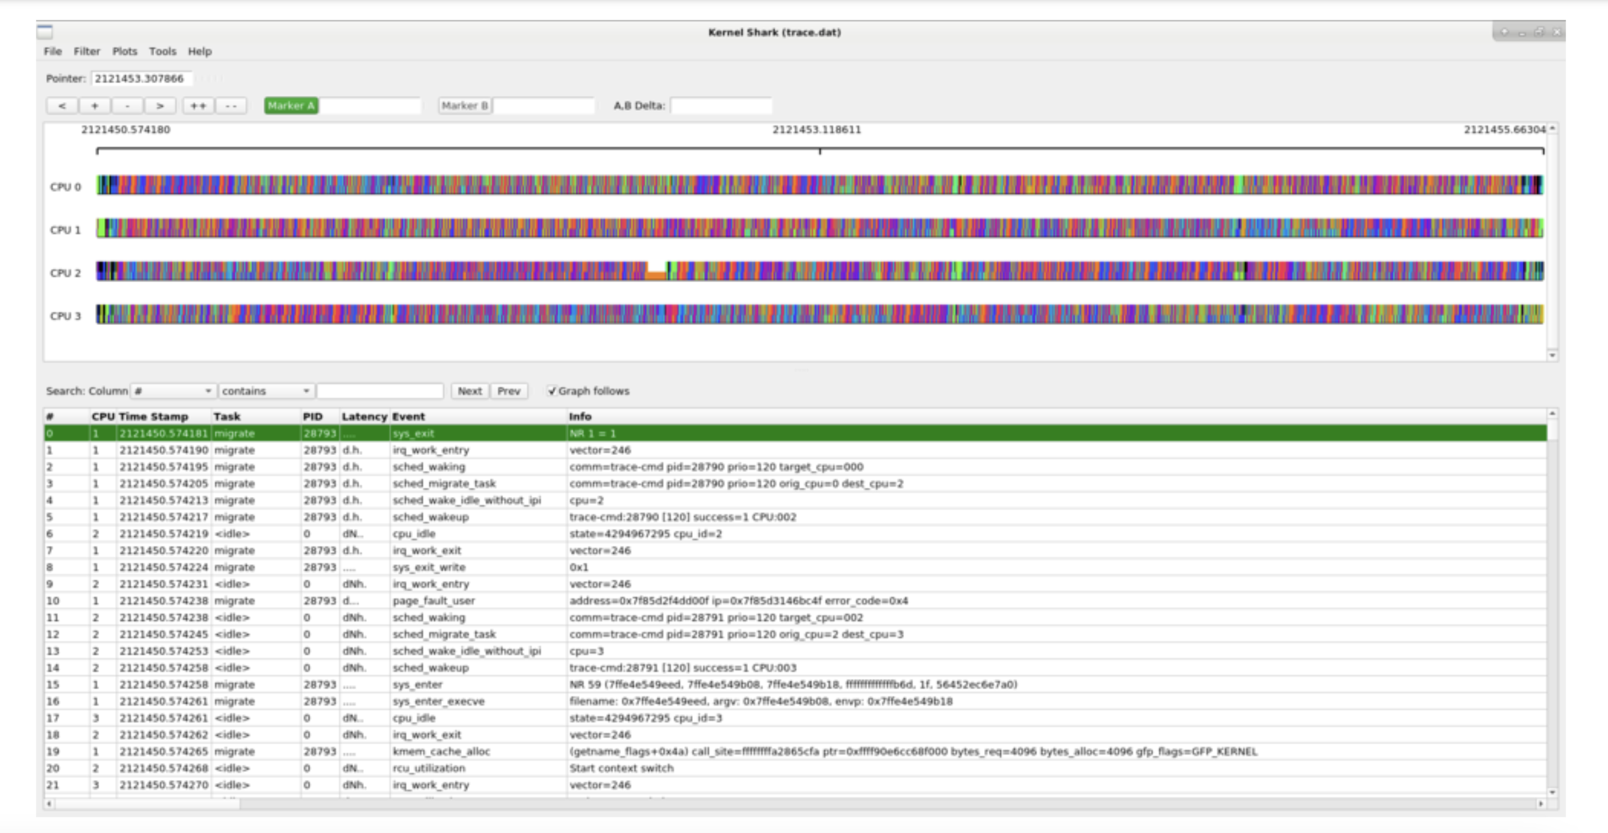
Task: Open the 'contains' match-type dropdown
Action: coord(265,391)
